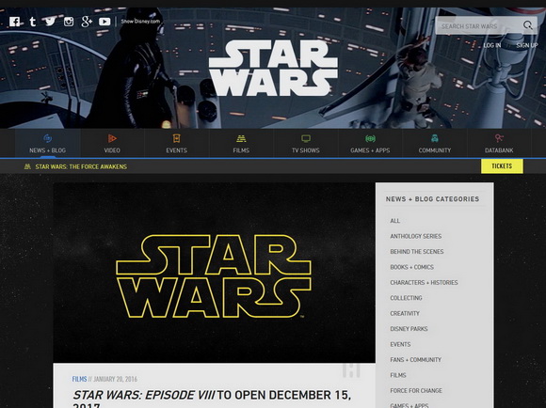The image size is (546, 408).
Task: Click the News + Blog nav icon
Action: click(x=47, y=138)
